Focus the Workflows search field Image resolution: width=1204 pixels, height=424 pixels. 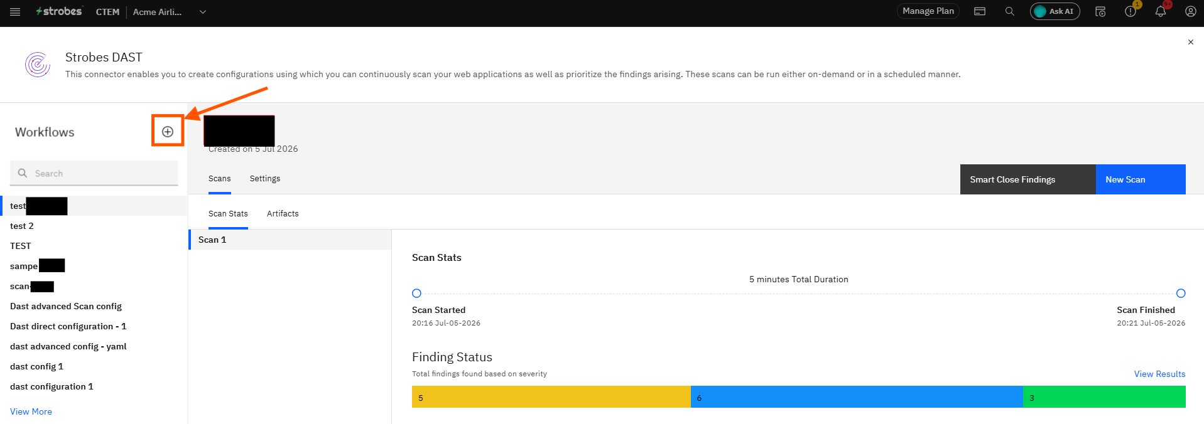(x=94, y=173)
